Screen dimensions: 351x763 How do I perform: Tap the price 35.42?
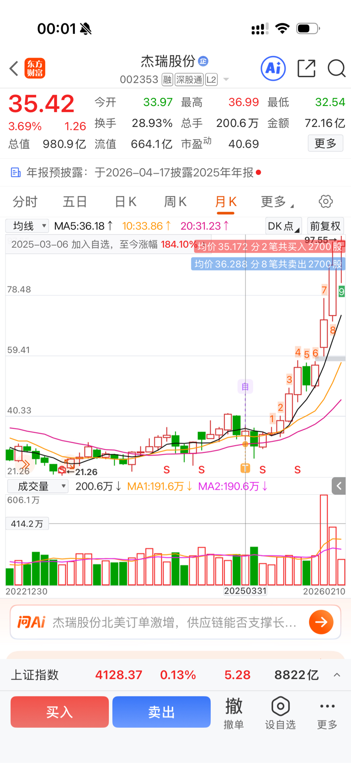click(41, 104)
